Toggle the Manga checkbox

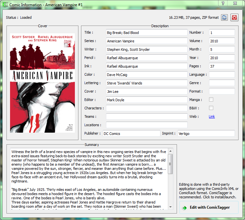(x=211, y=100)
